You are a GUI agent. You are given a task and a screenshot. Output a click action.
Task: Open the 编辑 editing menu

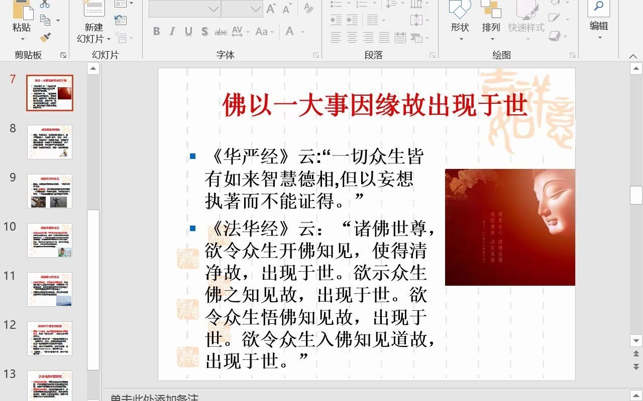599,20
